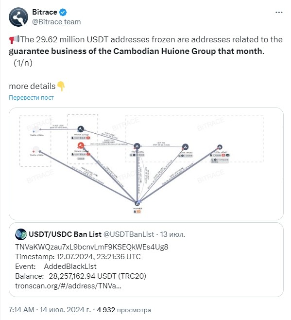Open the @USDTBanList handle
Viewport: 291px width, 320px height.
point(129,234)
